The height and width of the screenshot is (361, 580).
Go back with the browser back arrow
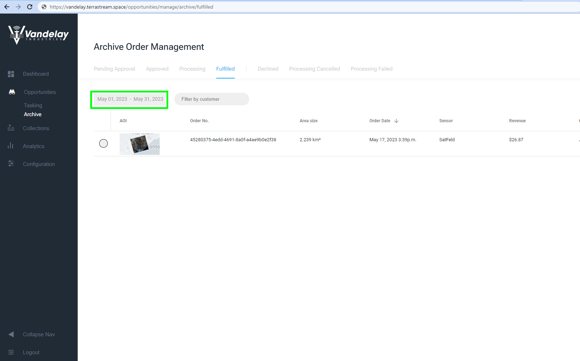point(7,7)
